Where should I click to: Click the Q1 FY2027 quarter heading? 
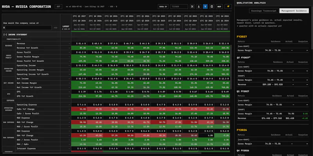click(243, 91)
